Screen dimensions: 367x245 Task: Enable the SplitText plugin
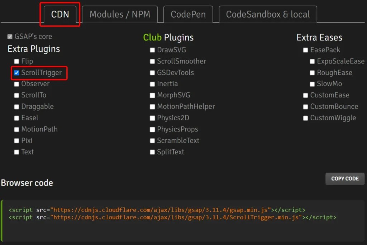tap(152, 152)
